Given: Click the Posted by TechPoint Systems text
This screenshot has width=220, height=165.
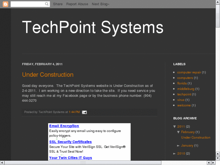Looking at the screenshot, I should (44, 112).
